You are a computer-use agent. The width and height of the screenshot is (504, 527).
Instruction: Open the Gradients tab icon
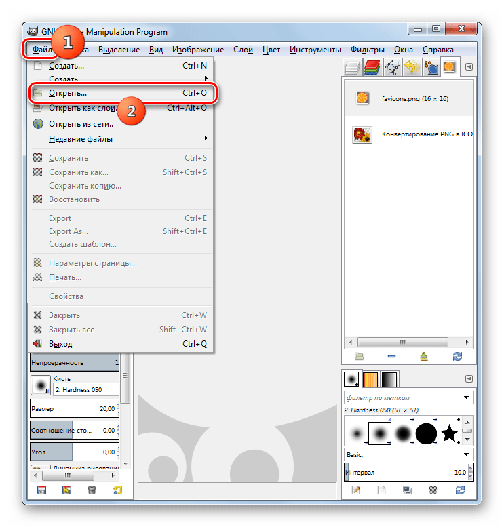[x=389, y=379]
